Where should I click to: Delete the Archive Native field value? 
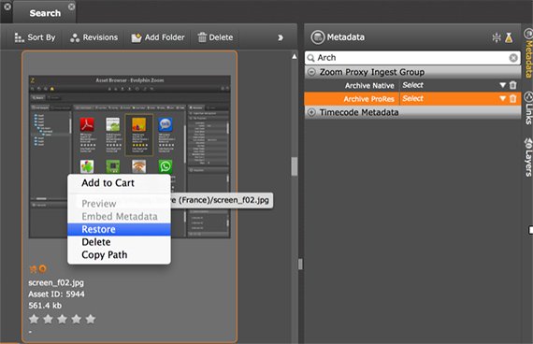[x=513, y=85]
